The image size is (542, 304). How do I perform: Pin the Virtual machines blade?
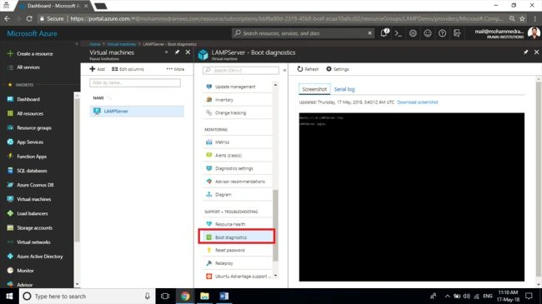tap(177, 52)
